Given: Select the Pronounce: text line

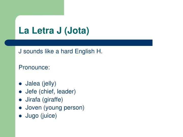Looking at the screenshot, I should coord(34,67).
